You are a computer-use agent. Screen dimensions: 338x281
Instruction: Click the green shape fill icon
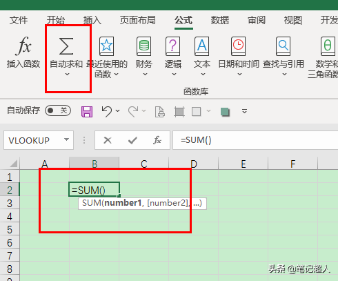point(225,112)
